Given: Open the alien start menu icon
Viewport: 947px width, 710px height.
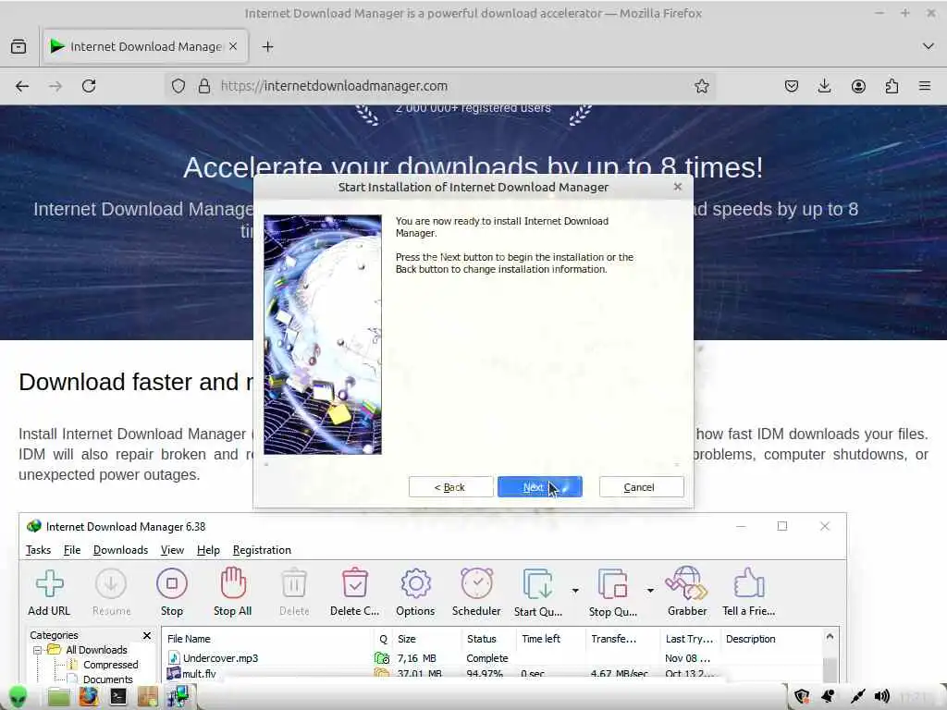Looking at the screenshot, I should point(18,697).
